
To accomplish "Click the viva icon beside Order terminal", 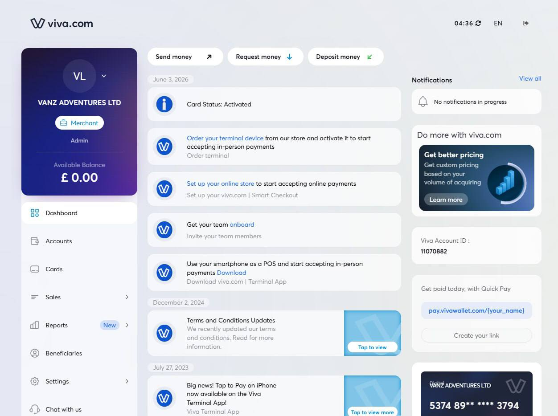I will [164, 147].
